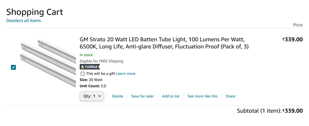Screen dimensions: 309x126
Task: Open the Qty quantity dropdown
Action: point(91,96)
